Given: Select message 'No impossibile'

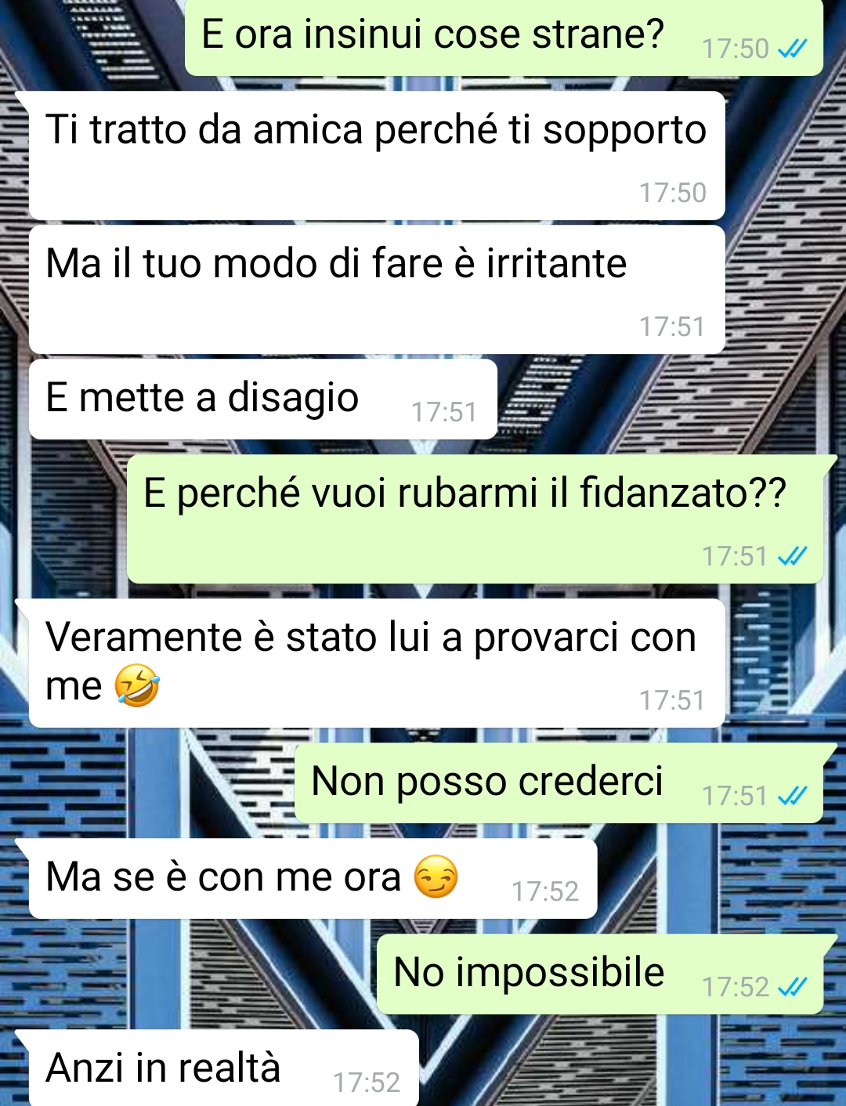Looking at the screenshot, I should tap(600, 974).
